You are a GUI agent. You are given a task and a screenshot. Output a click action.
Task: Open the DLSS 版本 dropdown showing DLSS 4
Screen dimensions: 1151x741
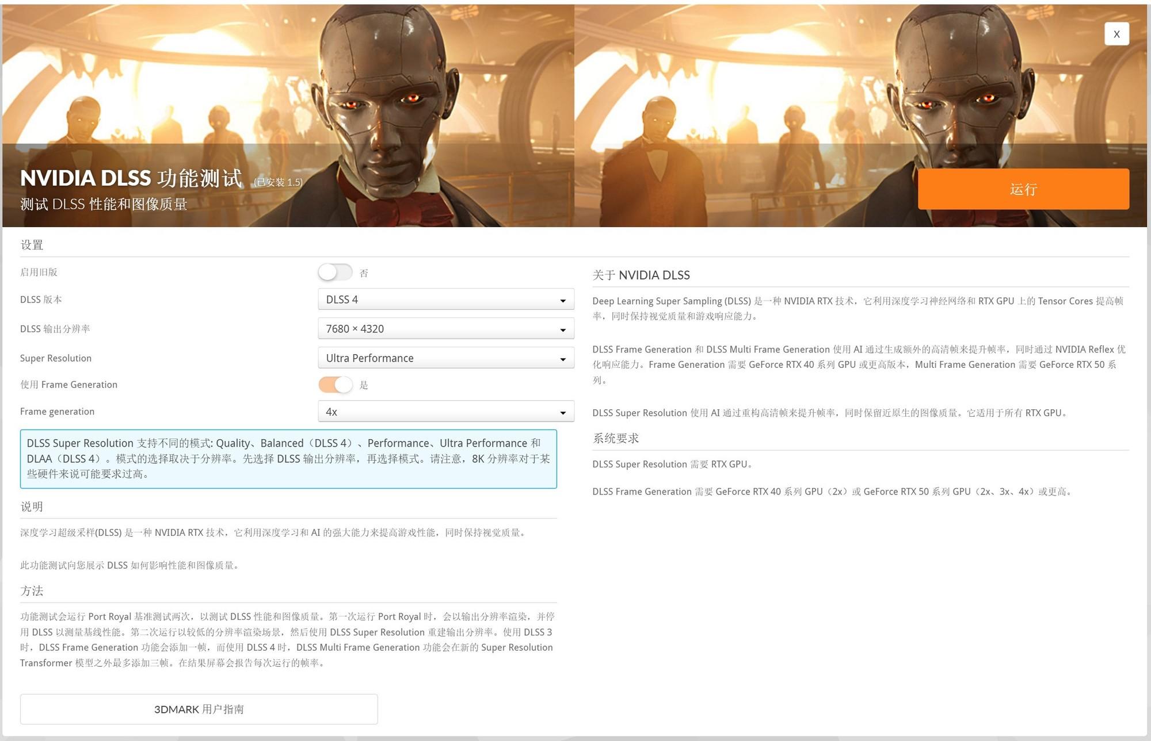[445, 300]
